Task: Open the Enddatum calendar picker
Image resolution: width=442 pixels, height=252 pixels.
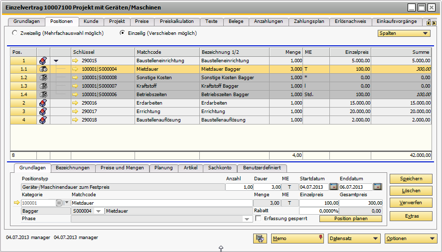Action: tap(378, 187)
